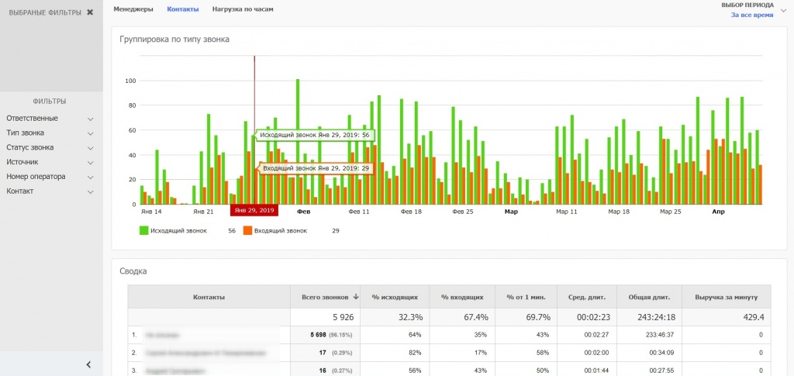Click the Группировка по типу звонка heading
Viewport: 794px width, 376px height.
click(174, 40)
